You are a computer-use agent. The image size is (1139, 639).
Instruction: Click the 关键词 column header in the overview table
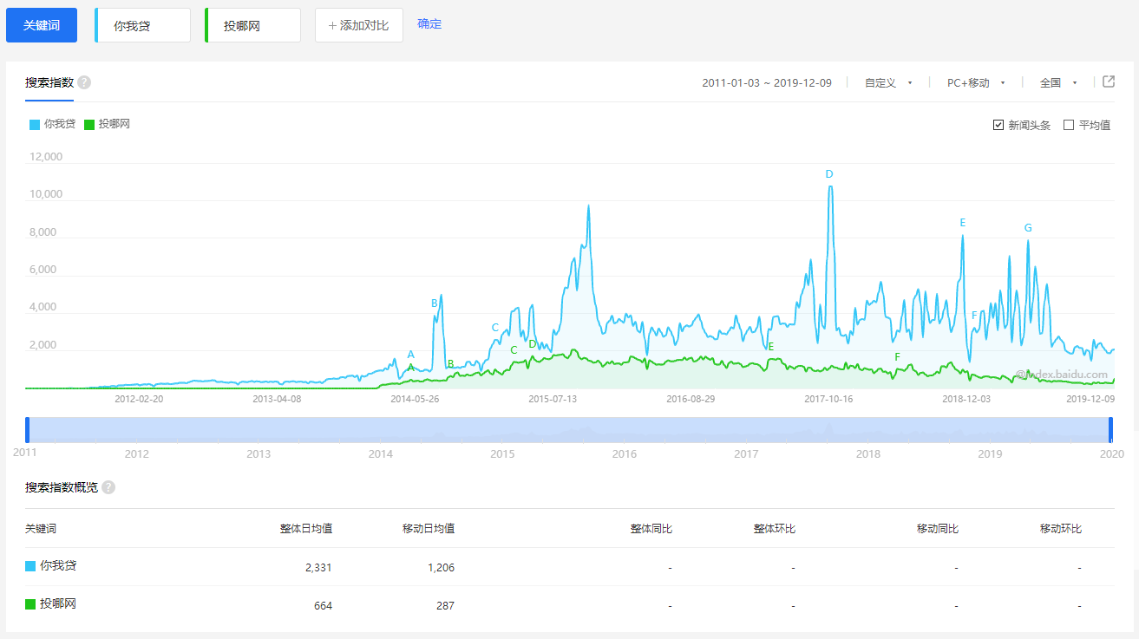coord(41,529)
